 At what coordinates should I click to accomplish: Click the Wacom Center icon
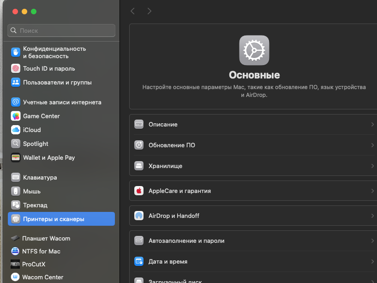click(15, 277)
